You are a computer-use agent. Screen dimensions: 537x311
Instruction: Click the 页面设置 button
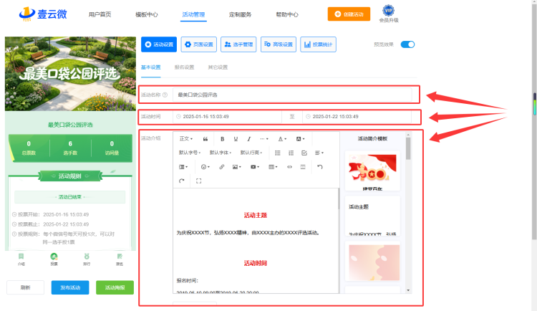click(x=198, y=44)
